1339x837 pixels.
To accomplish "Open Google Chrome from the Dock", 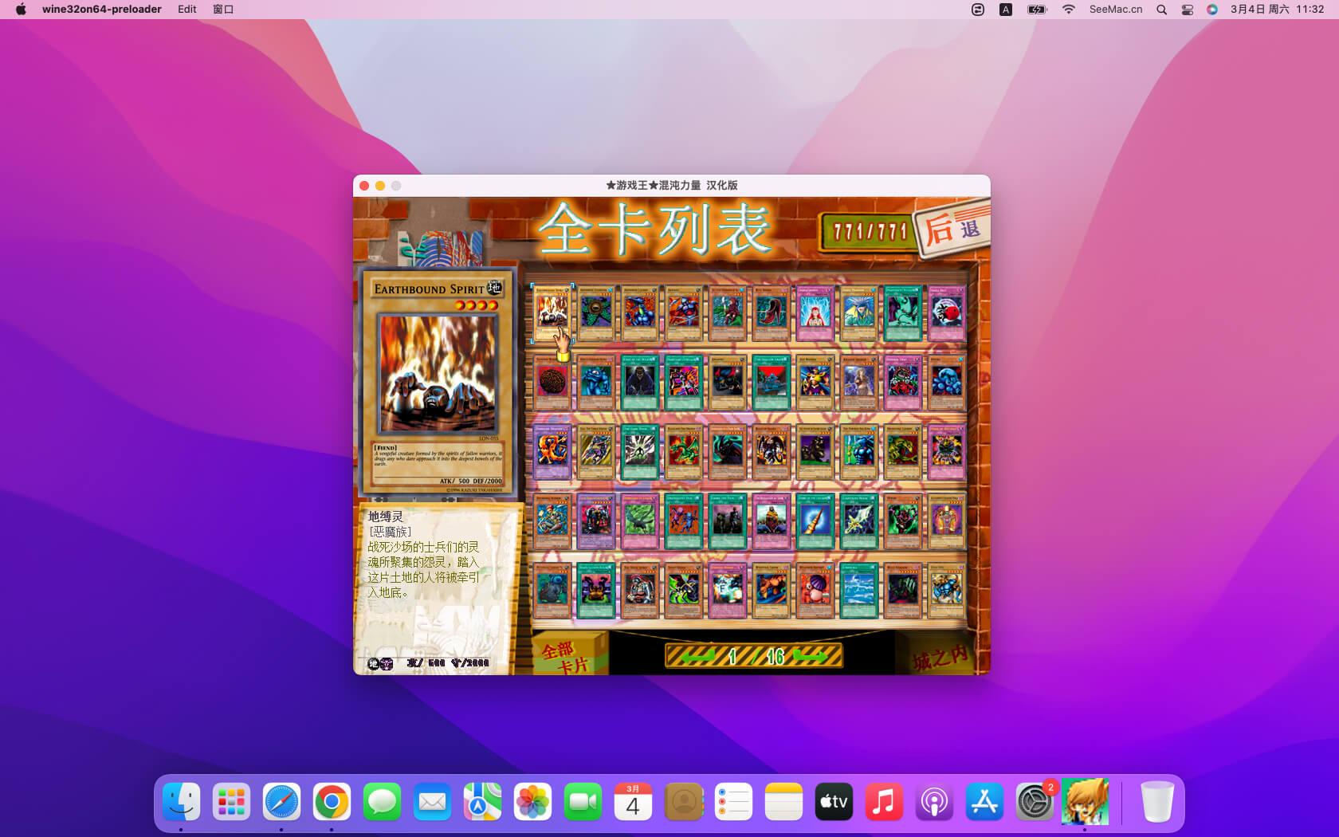I will [x=332, y=801].
